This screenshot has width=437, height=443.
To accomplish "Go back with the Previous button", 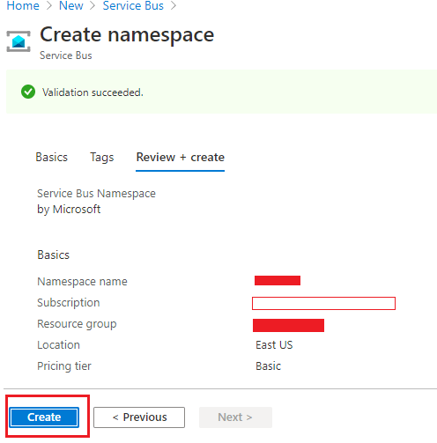I will (139, 417).
